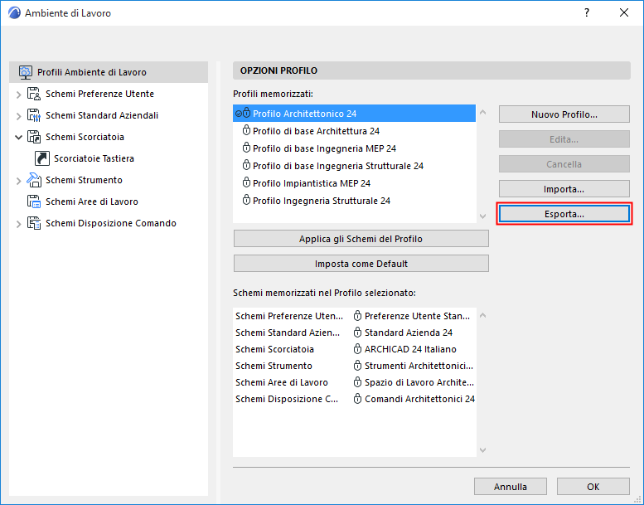This screenshot has width=644, height=505.
Task: Select Profilo di base Architettura 24
Action: click(316, 131)
